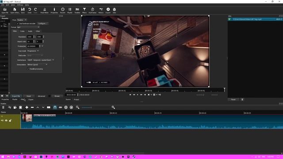Toggle the ripple trim and drop icon
Screen dimensions: 283x159
pyautogui.click(x=66, y=107)
